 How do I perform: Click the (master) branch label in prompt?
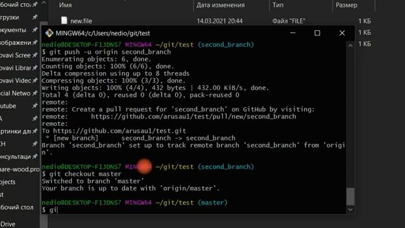pyautogui.click(x=213, y=203)
